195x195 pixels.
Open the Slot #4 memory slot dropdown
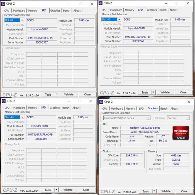pyautogui.click(x=22, y=117)
